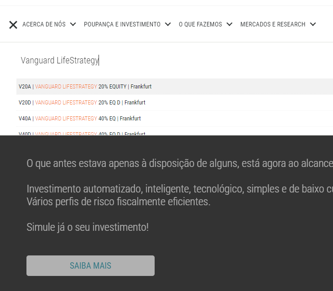Open the MERCADOS E RESEARCH menu
The width and height of the screenshot is (333, 291).
coord(272,25)
